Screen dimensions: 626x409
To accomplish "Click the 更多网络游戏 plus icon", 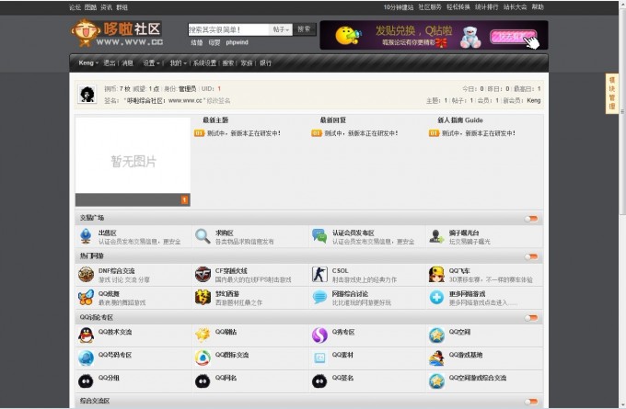I will (436, 298).
